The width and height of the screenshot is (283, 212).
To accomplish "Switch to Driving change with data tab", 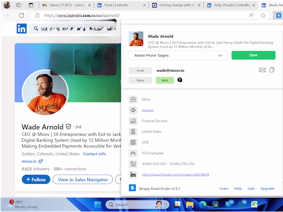I will pos(177,5).
